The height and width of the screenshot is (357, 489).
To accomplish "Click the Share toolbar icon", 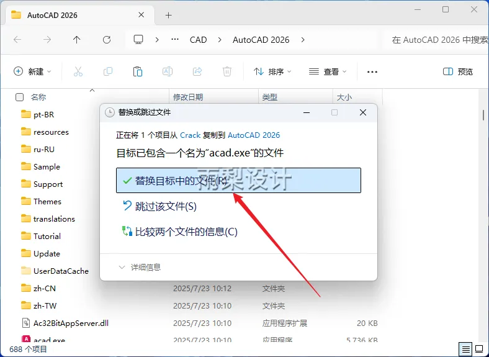I will coord(197,72).
